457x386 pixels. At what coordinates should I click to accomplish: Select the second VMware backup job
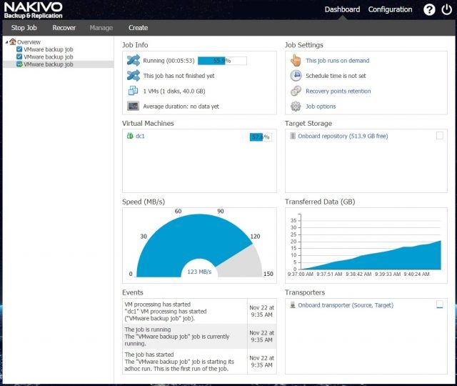tap(49, 56)
